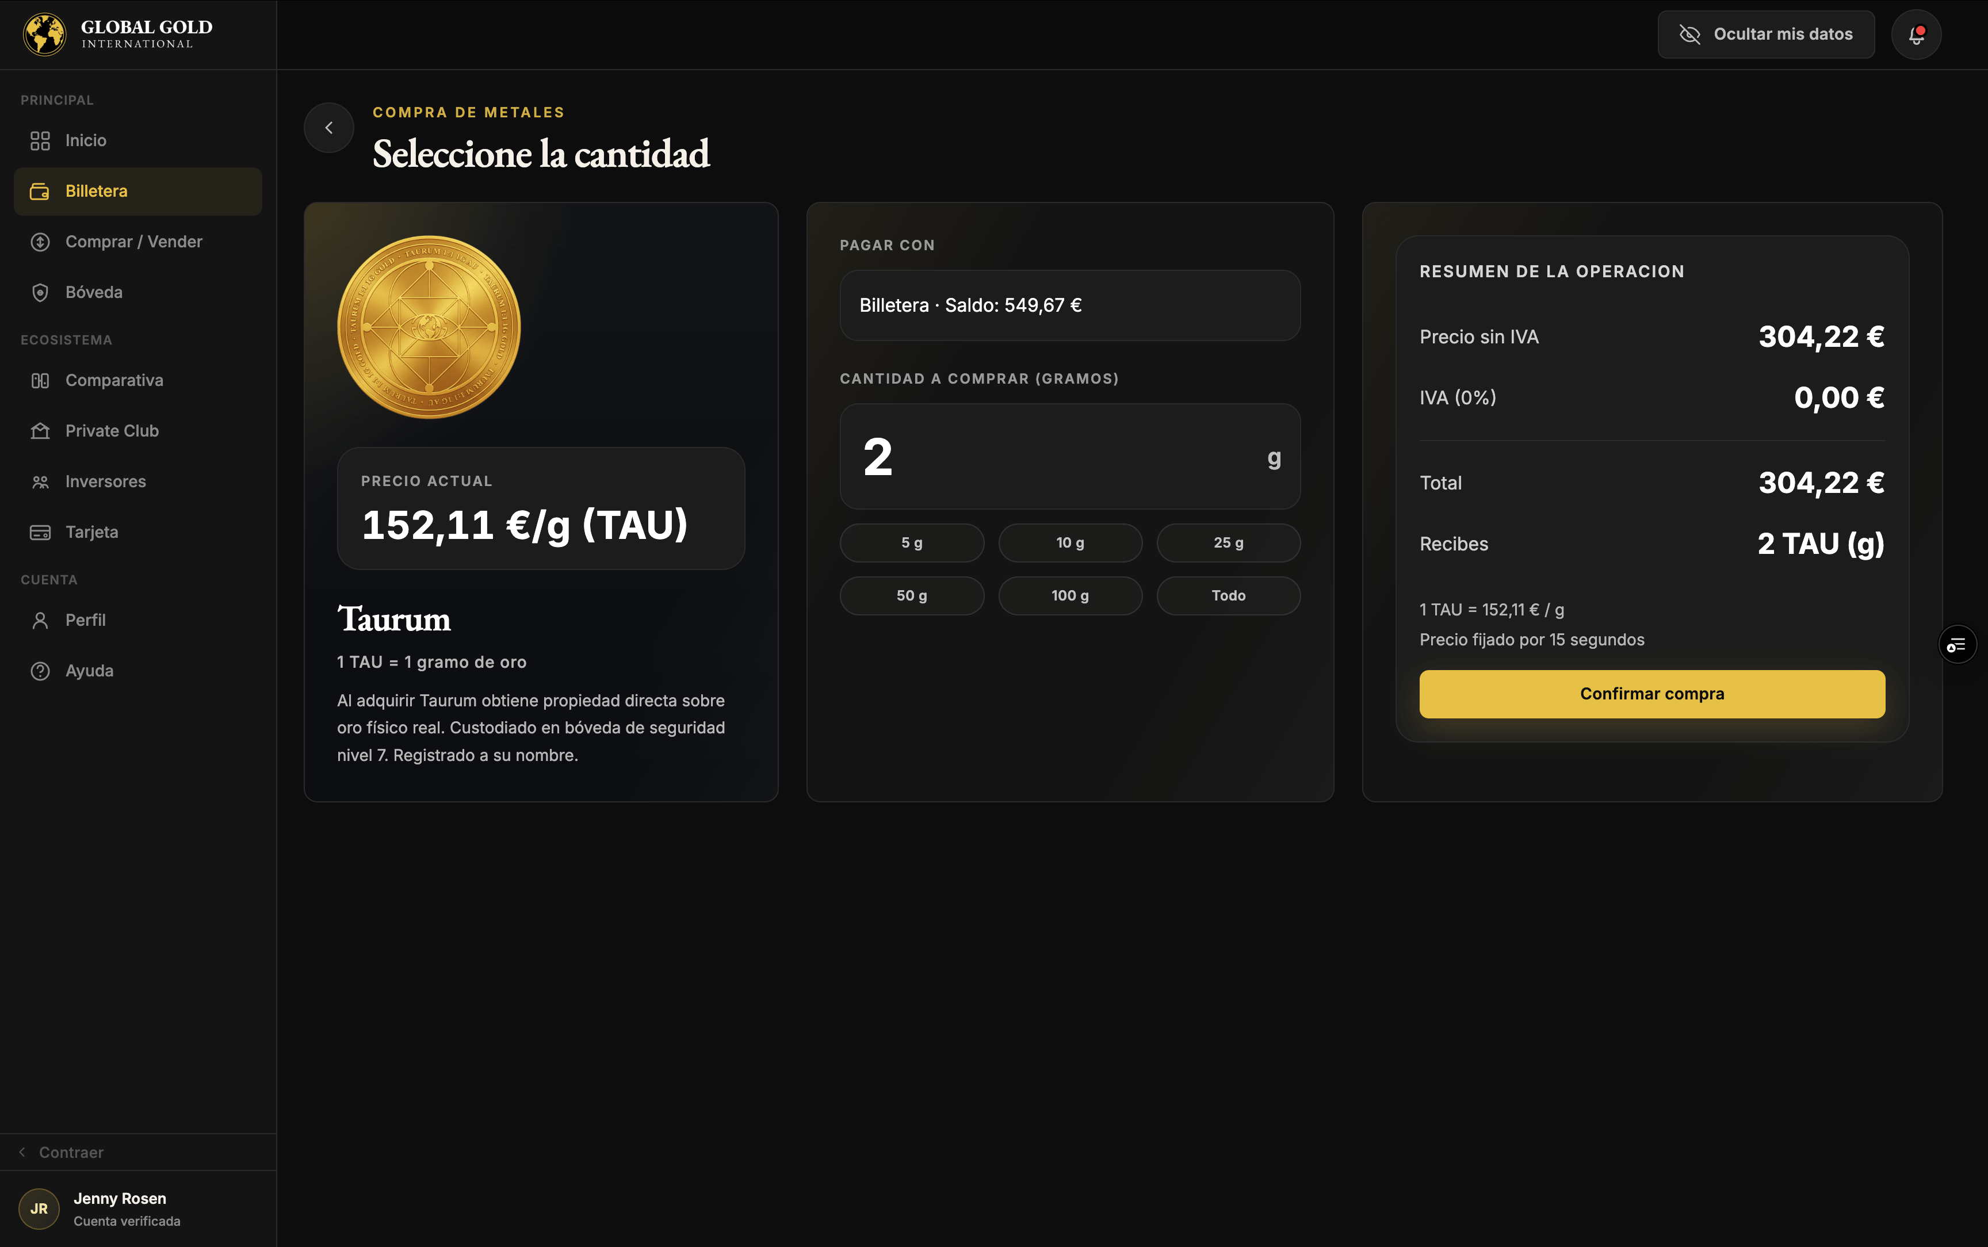Select the 5 g quick amount

(912, 542)
